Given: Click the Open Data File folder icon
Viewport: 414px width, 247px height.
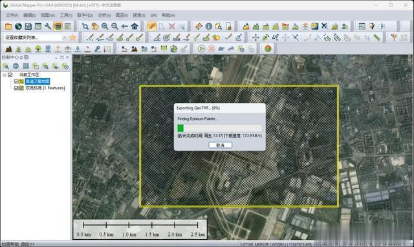Looking at the screenshot, I should click(8, 26).
